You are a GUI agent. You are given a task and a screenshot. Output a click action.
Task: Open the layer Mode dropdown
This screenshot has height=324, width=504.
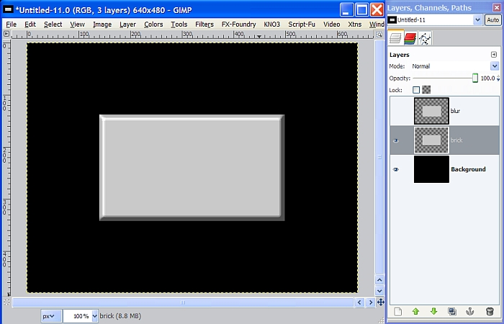[494, 66]
